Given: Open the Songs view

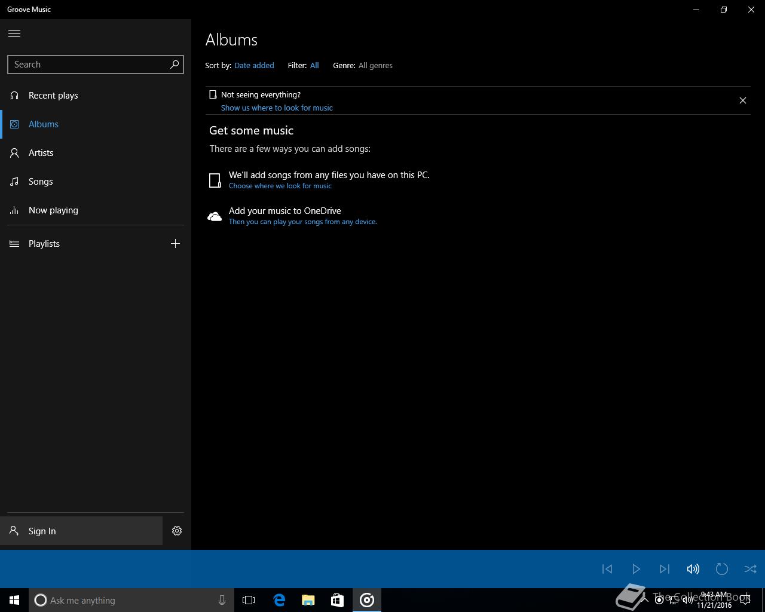Looking at the screenshot, I should pyautogui.click(x=96, y=182).
